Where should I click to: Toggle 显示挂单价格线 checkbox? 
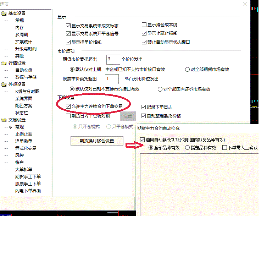(x=68, y=42)
